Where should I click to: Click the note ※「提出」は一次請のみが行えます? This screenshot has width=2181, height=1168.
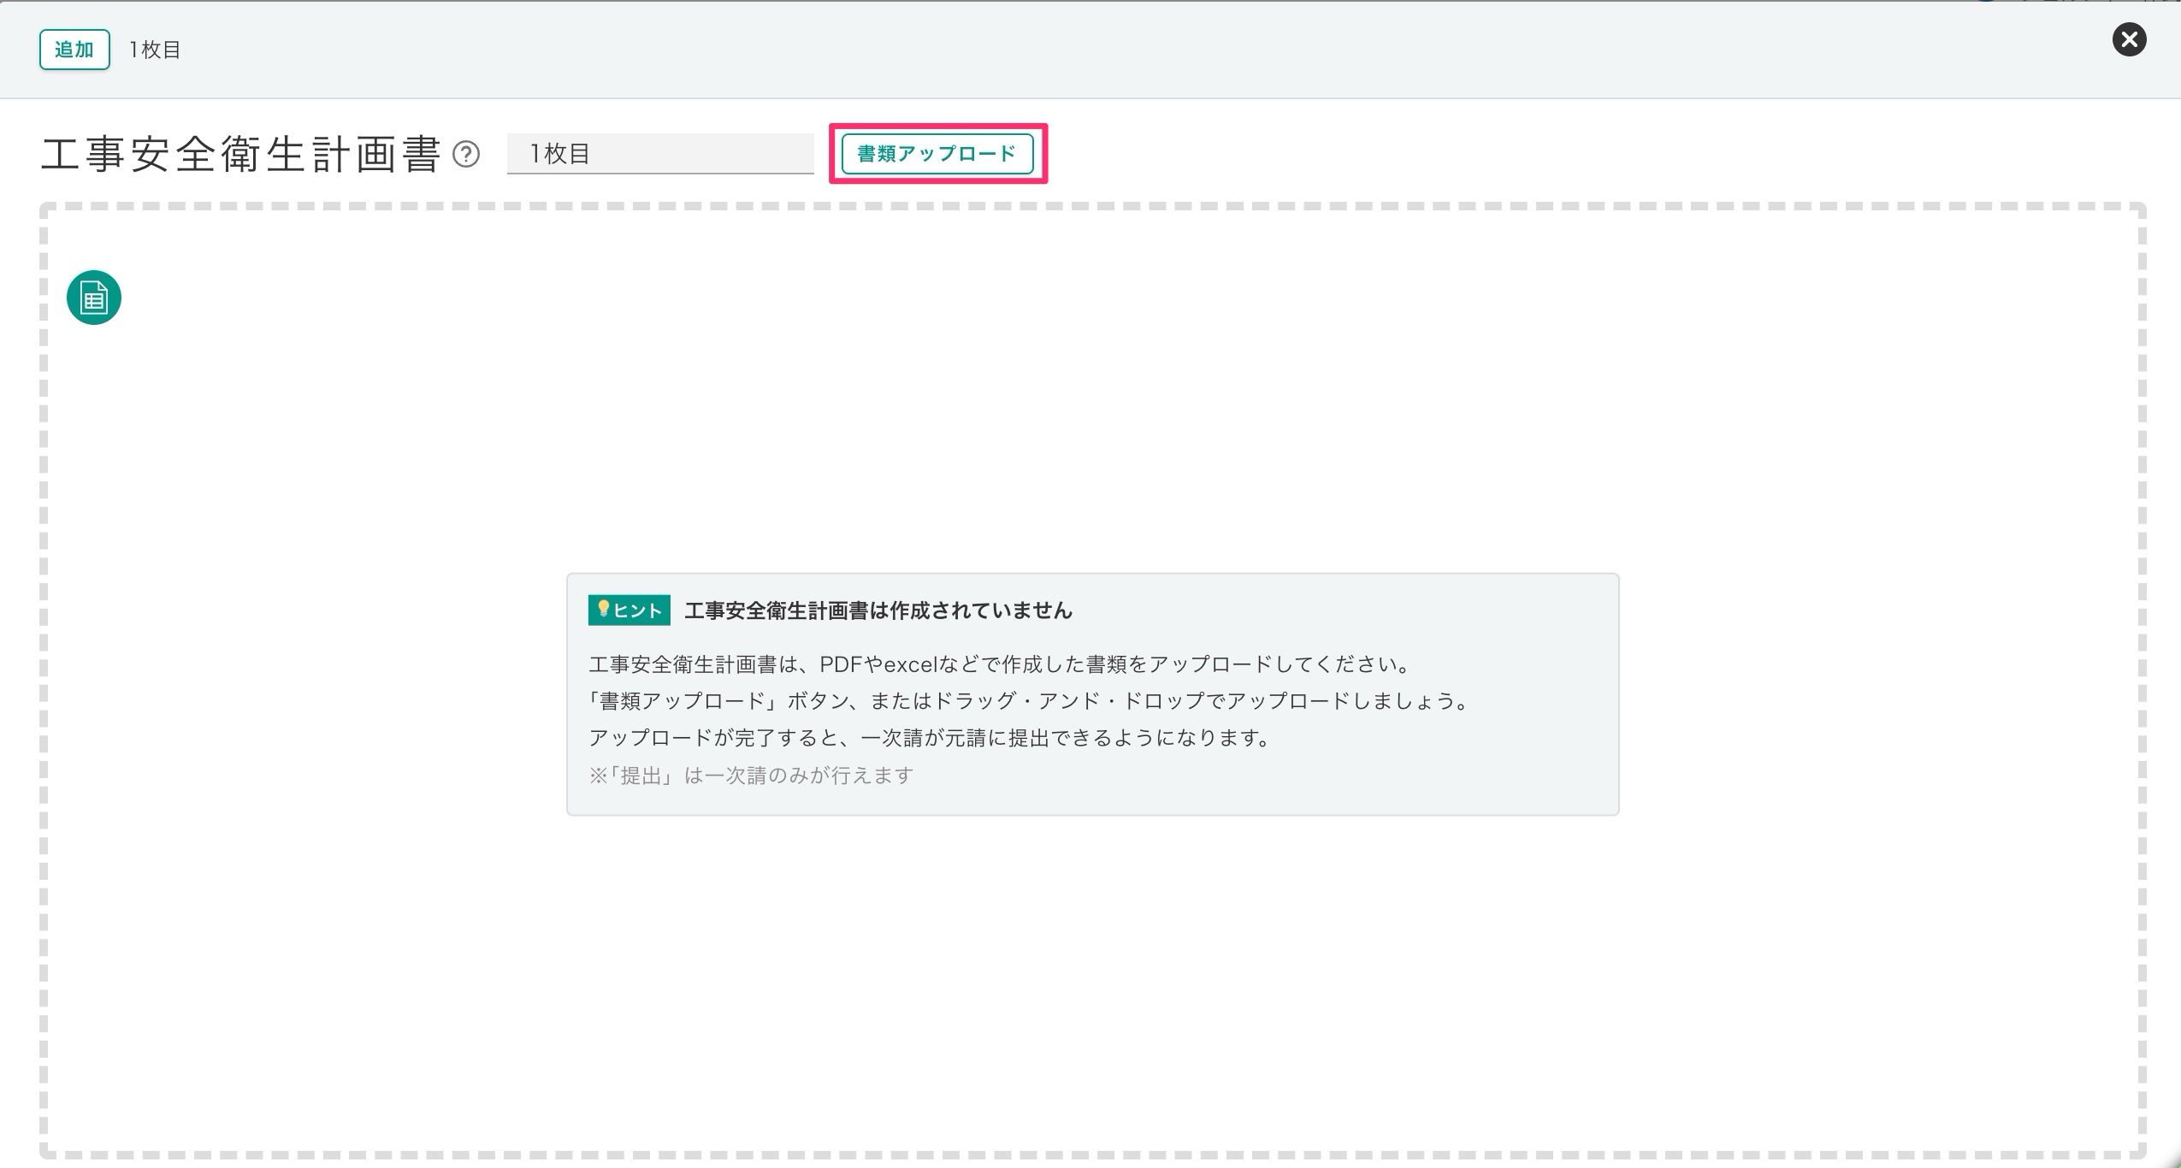pos(751,776)
